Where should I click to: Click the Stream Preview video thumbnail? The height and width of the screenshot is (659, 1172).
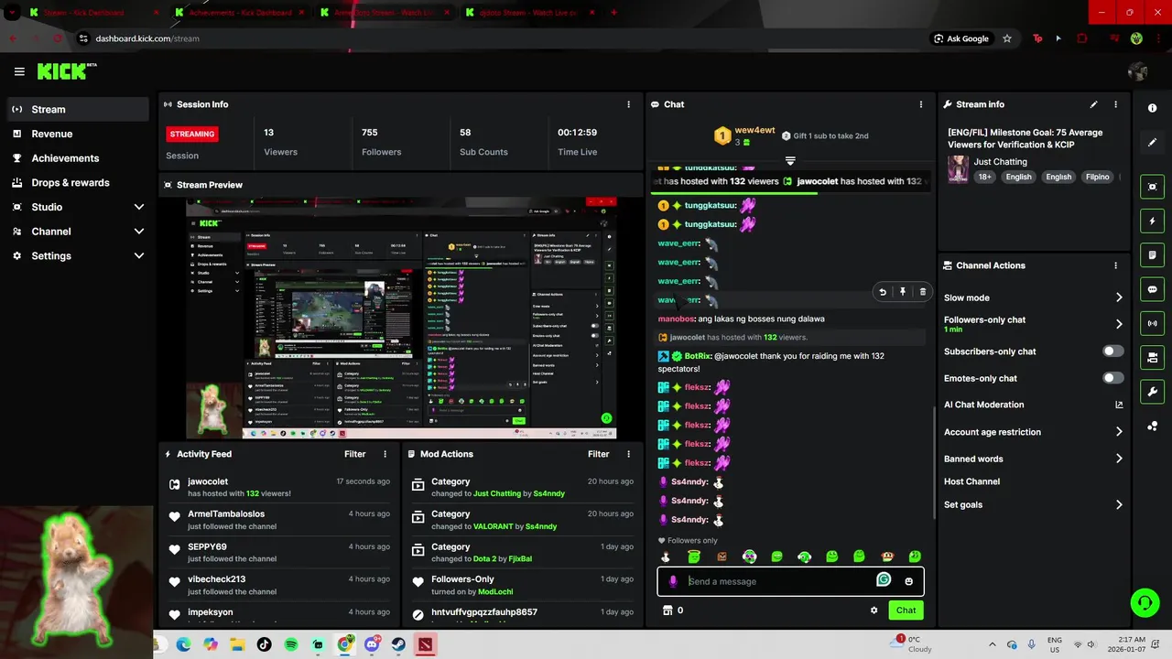click(401, 319)
